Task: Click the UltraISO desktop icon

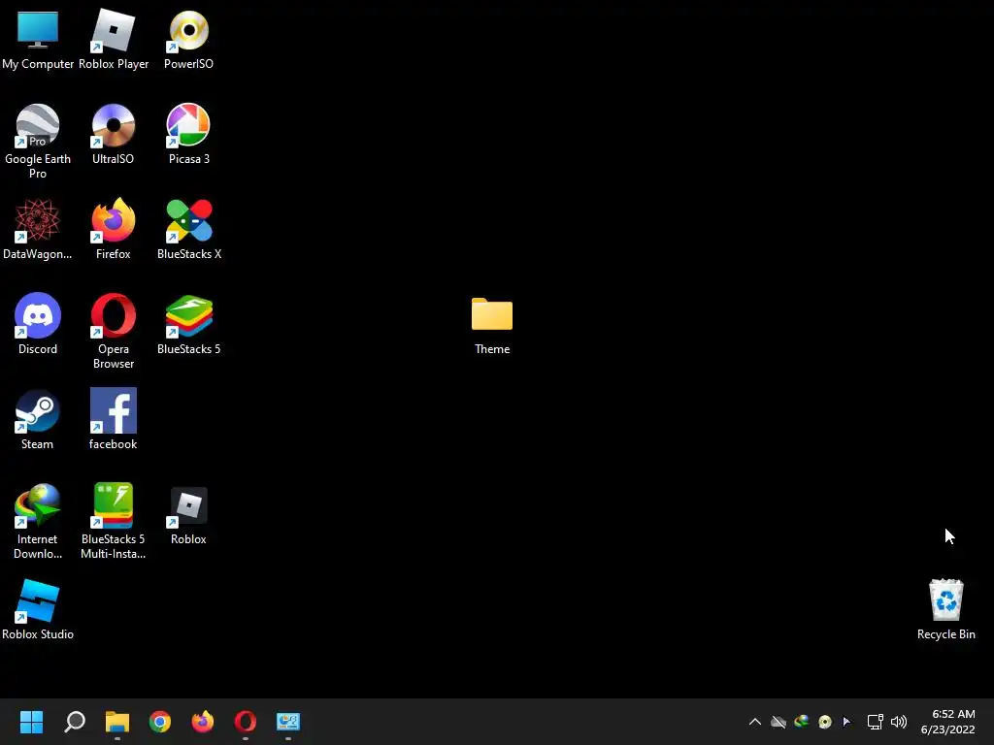Action: click(x=113, y=135)
